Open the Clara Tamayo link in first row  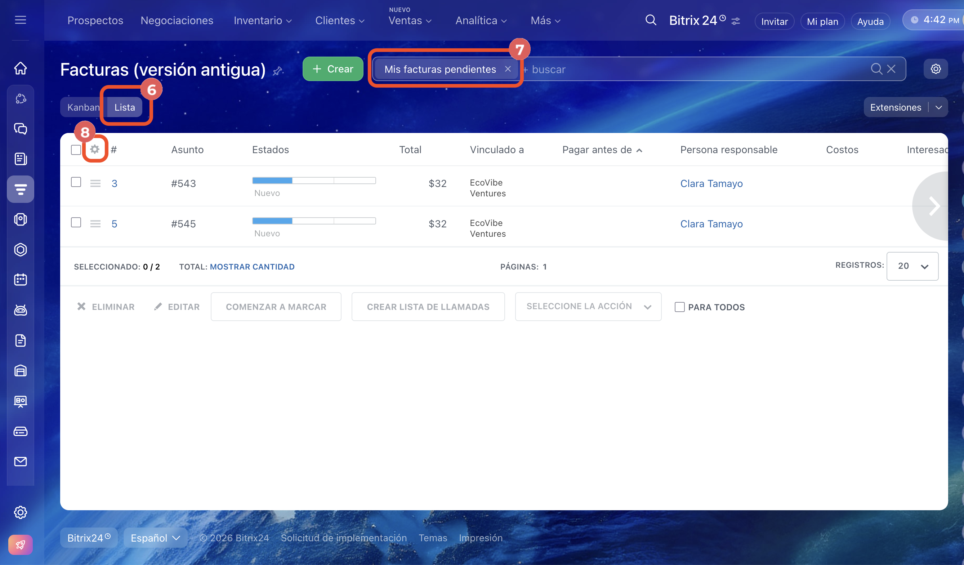click(x=711, y=184)
